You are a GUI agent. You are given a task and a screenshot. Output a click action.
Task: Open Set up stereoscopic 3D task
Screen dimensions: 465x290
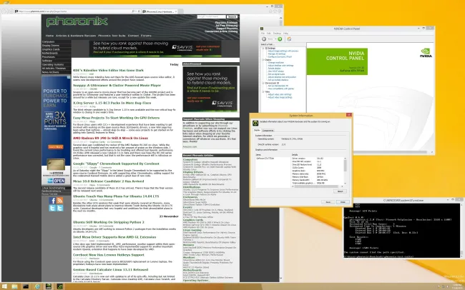[x=278, y=86]
